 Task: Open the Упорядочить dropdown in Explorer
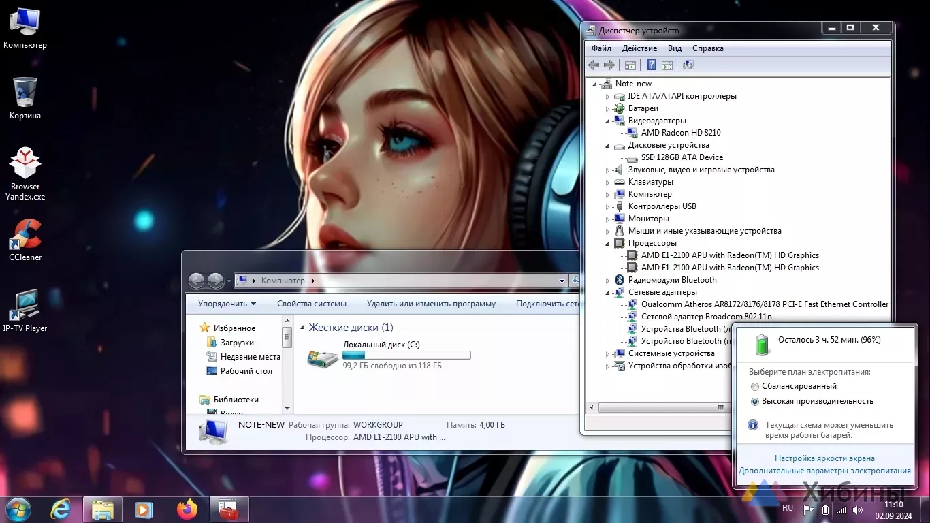pyautogui.click(x=227, y=304)
